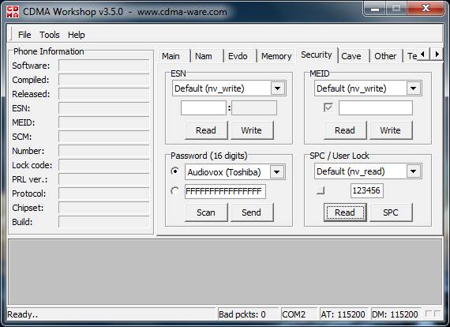The image size is (450, 327).
Task: Click the CDMA Workshop app icon in title bar
Action: tap(13, 12)
